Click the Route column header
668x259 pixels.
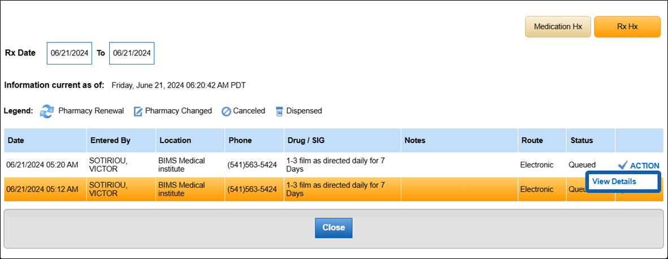532,140
